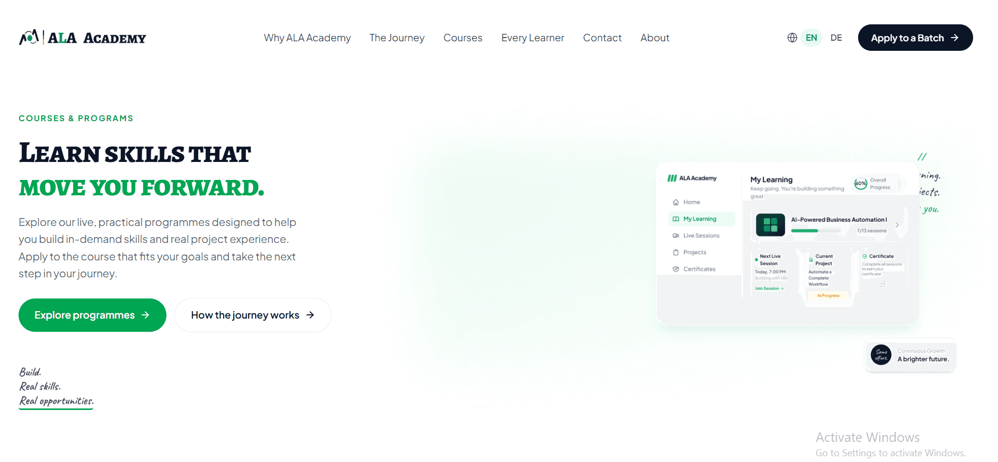This screenshot has width=998, height=462.
Task: Click the My Learning heading text
Action: (x=771, y=180)
